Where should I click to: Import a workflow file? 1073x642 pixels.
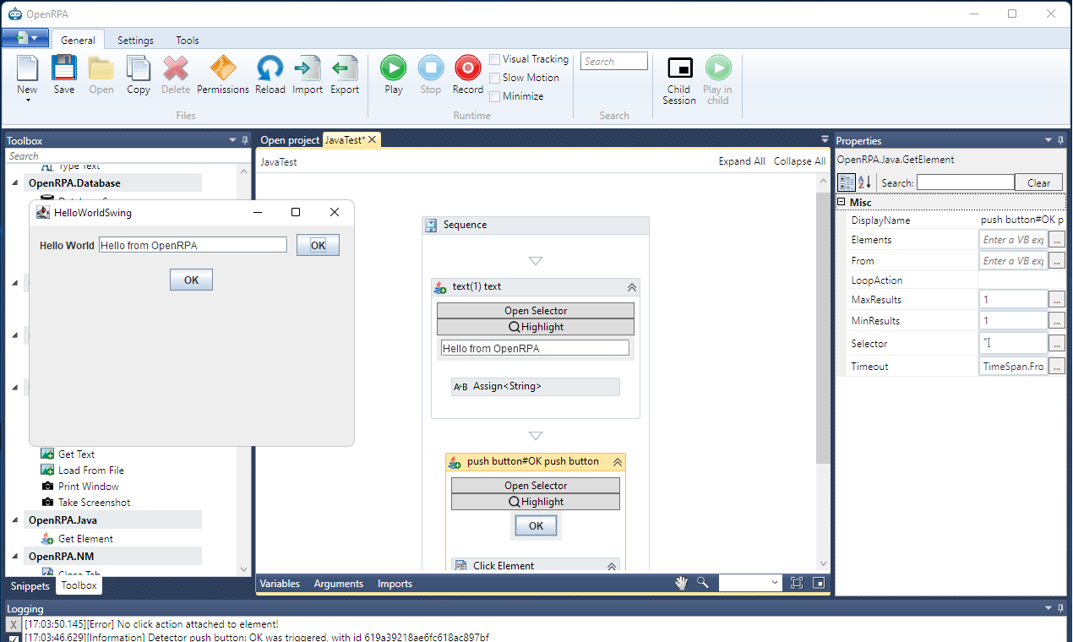click(x=308, y=75)
